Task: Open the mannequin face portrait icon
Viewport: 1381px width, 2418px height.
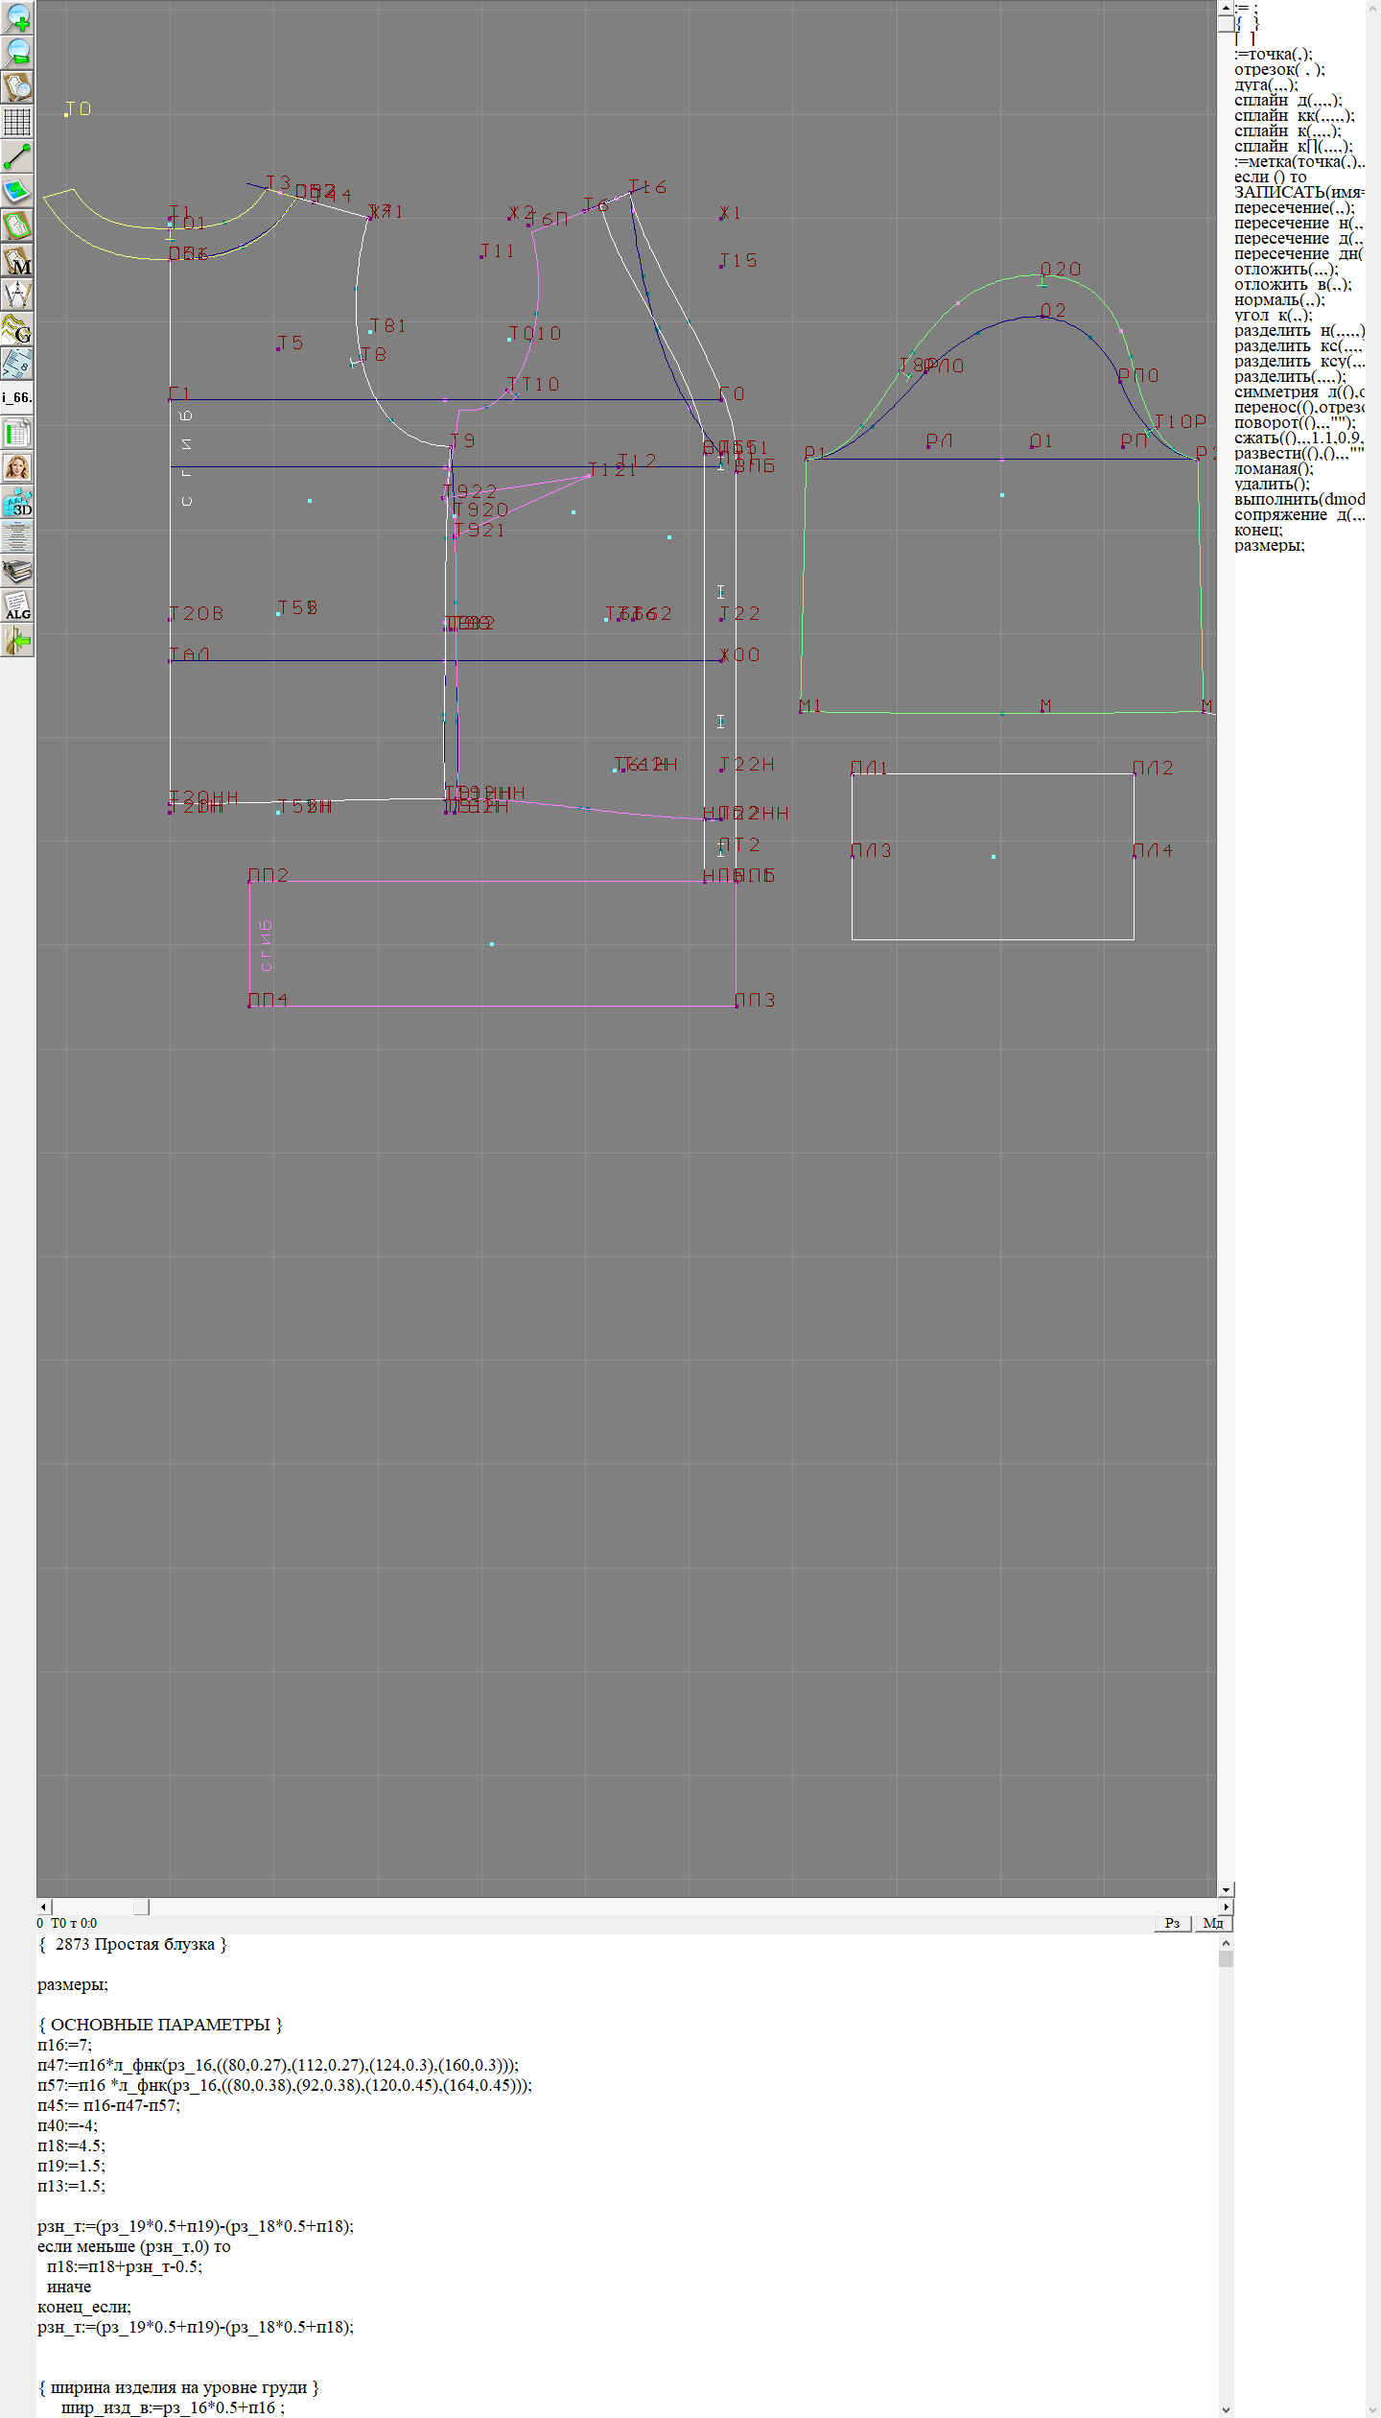Action: coord(17,468)
